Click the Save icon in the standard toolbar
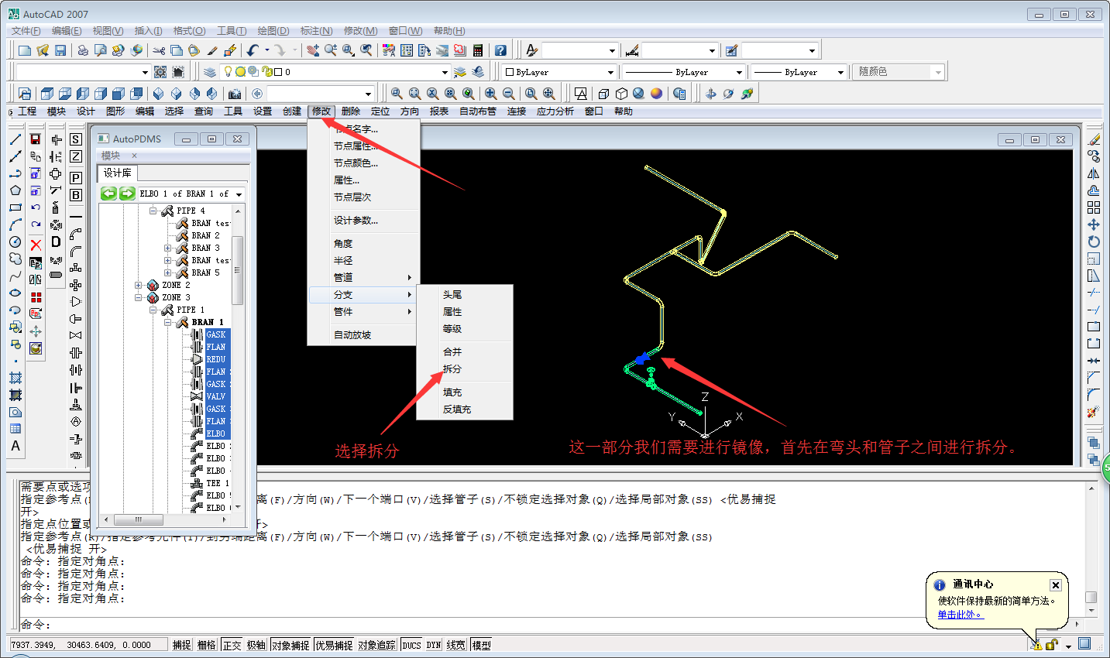The image size is (1110, 658). tap(60, 50)
